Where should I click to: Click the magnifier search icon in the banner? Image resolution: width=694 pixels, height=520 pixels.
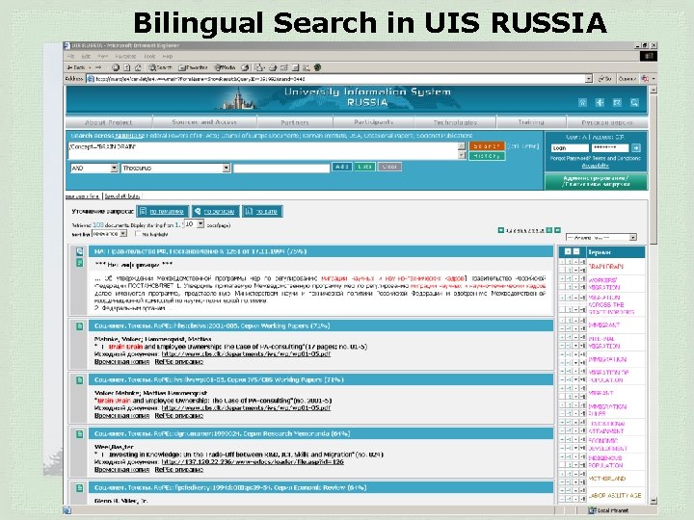[634, 103]
